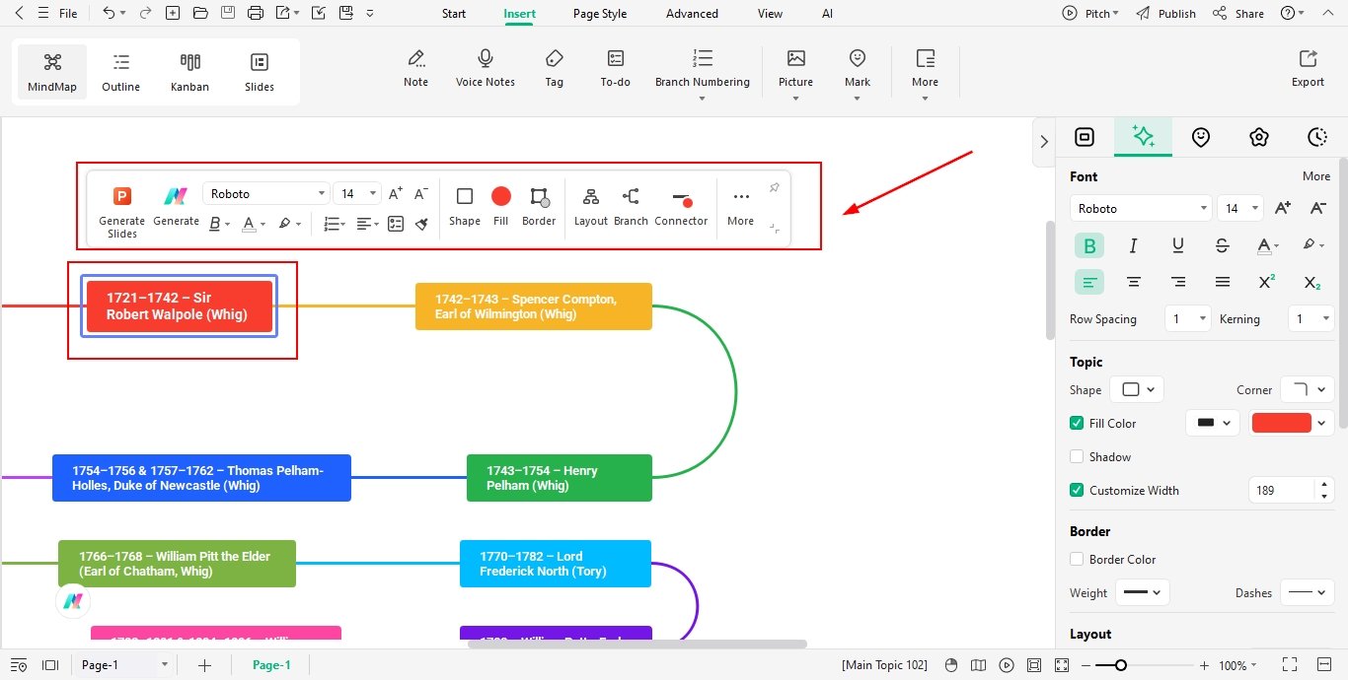Open the Topic Shape dropdown

tap(1137, 389)
